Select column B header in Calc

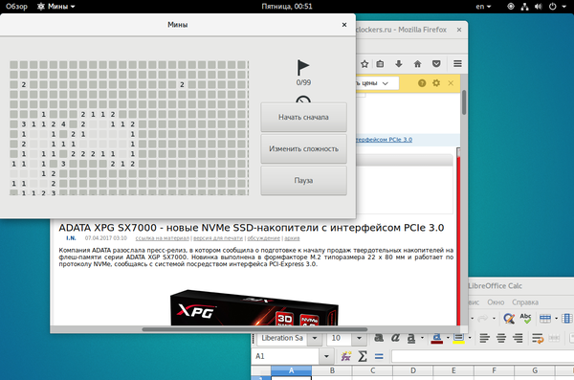332,370
